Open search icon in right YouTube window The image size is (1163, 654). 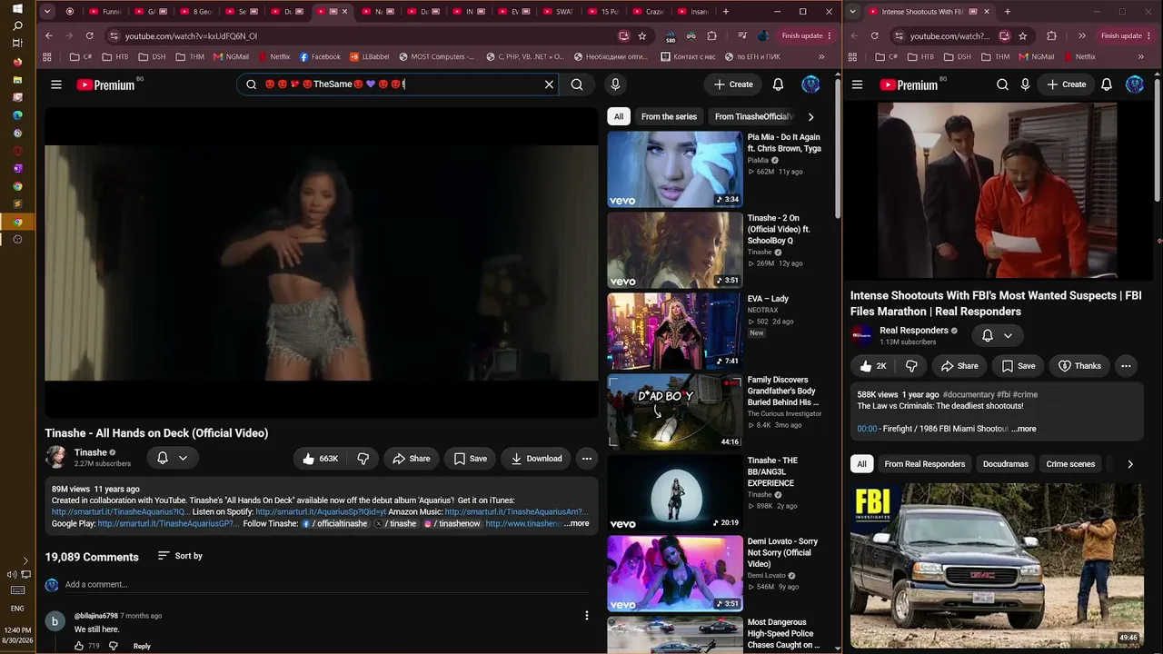click(1002, 84)
